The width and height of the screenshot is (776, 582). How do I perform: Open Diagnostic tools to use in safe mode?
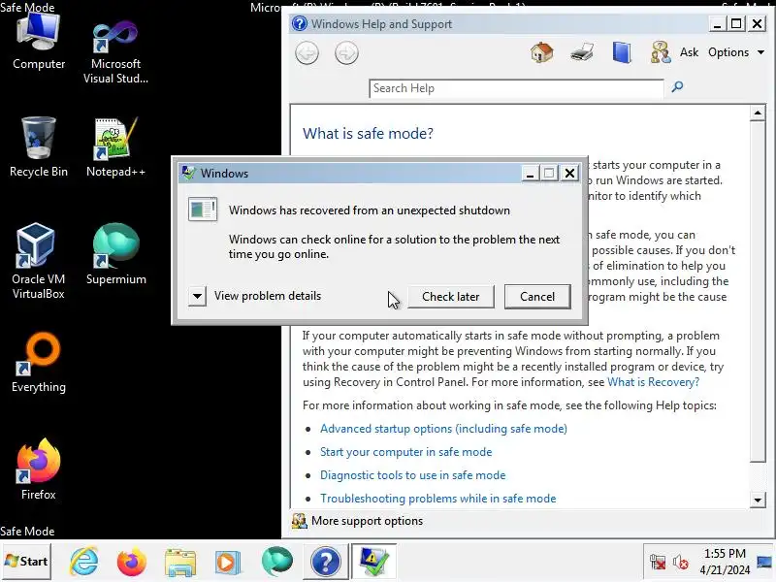click(x=413, y=475)
